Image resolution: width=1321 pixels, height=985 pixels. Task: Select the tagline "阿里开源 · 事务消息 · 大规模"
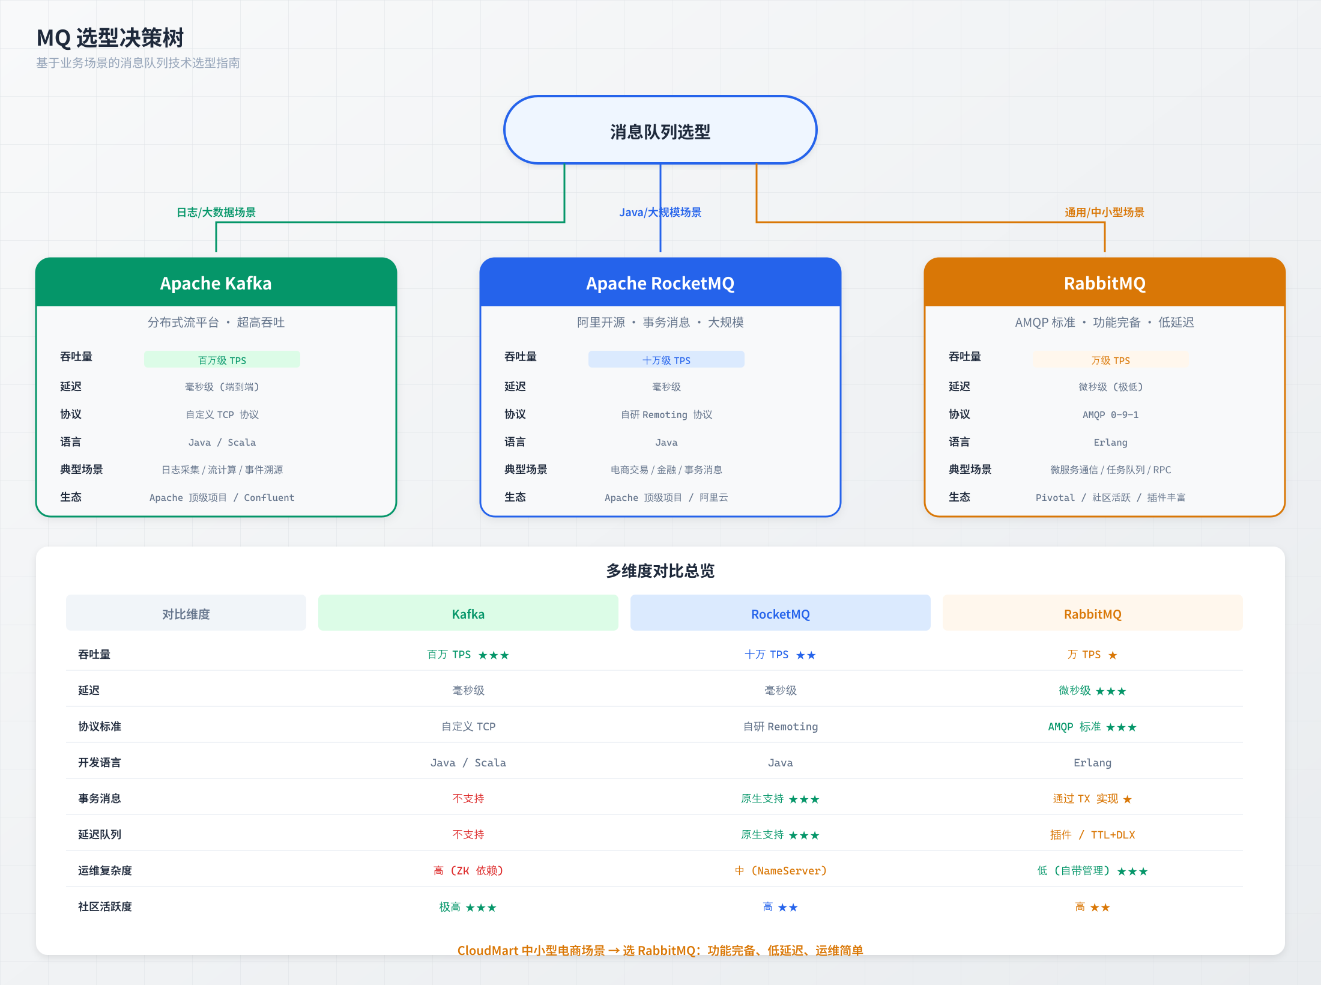pos(660,323)
